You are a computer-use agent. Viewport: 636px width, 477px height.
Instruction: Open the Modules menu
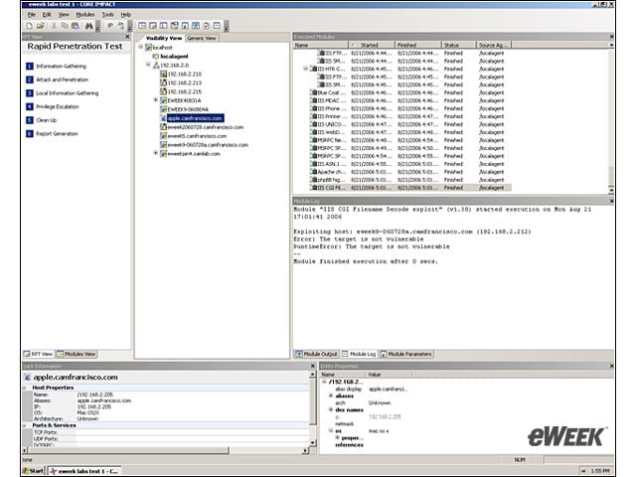[85, 15]
